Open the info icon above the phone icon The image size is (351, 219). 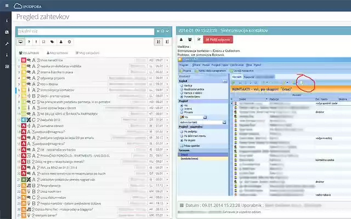coord(7,21)
